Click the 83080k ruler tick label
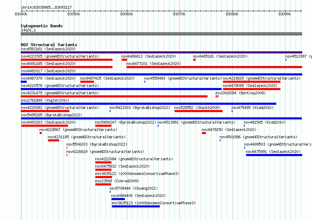The image size is (312, 220). pos(232,14)
